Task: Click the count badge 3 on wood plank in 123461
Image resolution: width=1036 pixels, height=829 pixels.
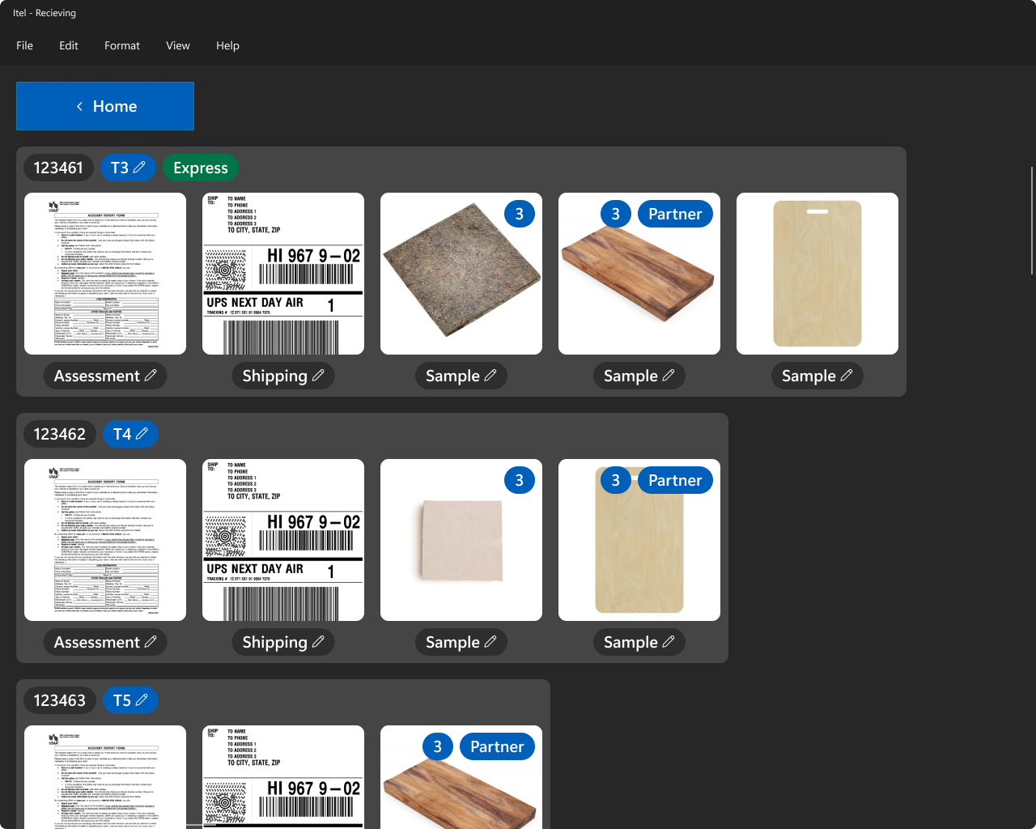Action: [616, 214]
